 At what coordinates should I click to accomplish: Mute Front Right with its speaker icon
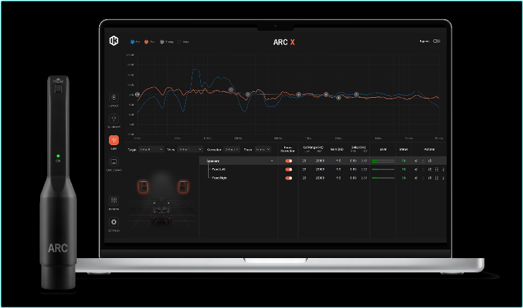[x=416, y=178]
